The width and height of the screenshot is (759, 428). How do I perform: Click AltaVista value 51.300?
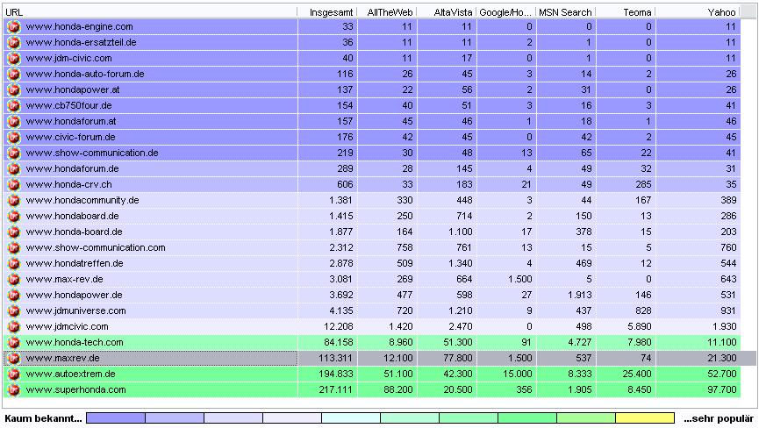[x=457, y=343]
